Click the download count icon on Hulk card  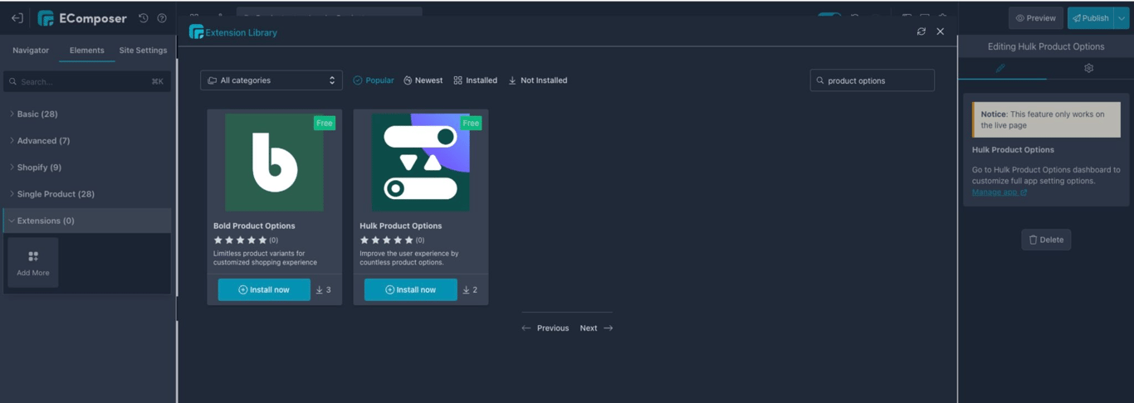[466, 289]
